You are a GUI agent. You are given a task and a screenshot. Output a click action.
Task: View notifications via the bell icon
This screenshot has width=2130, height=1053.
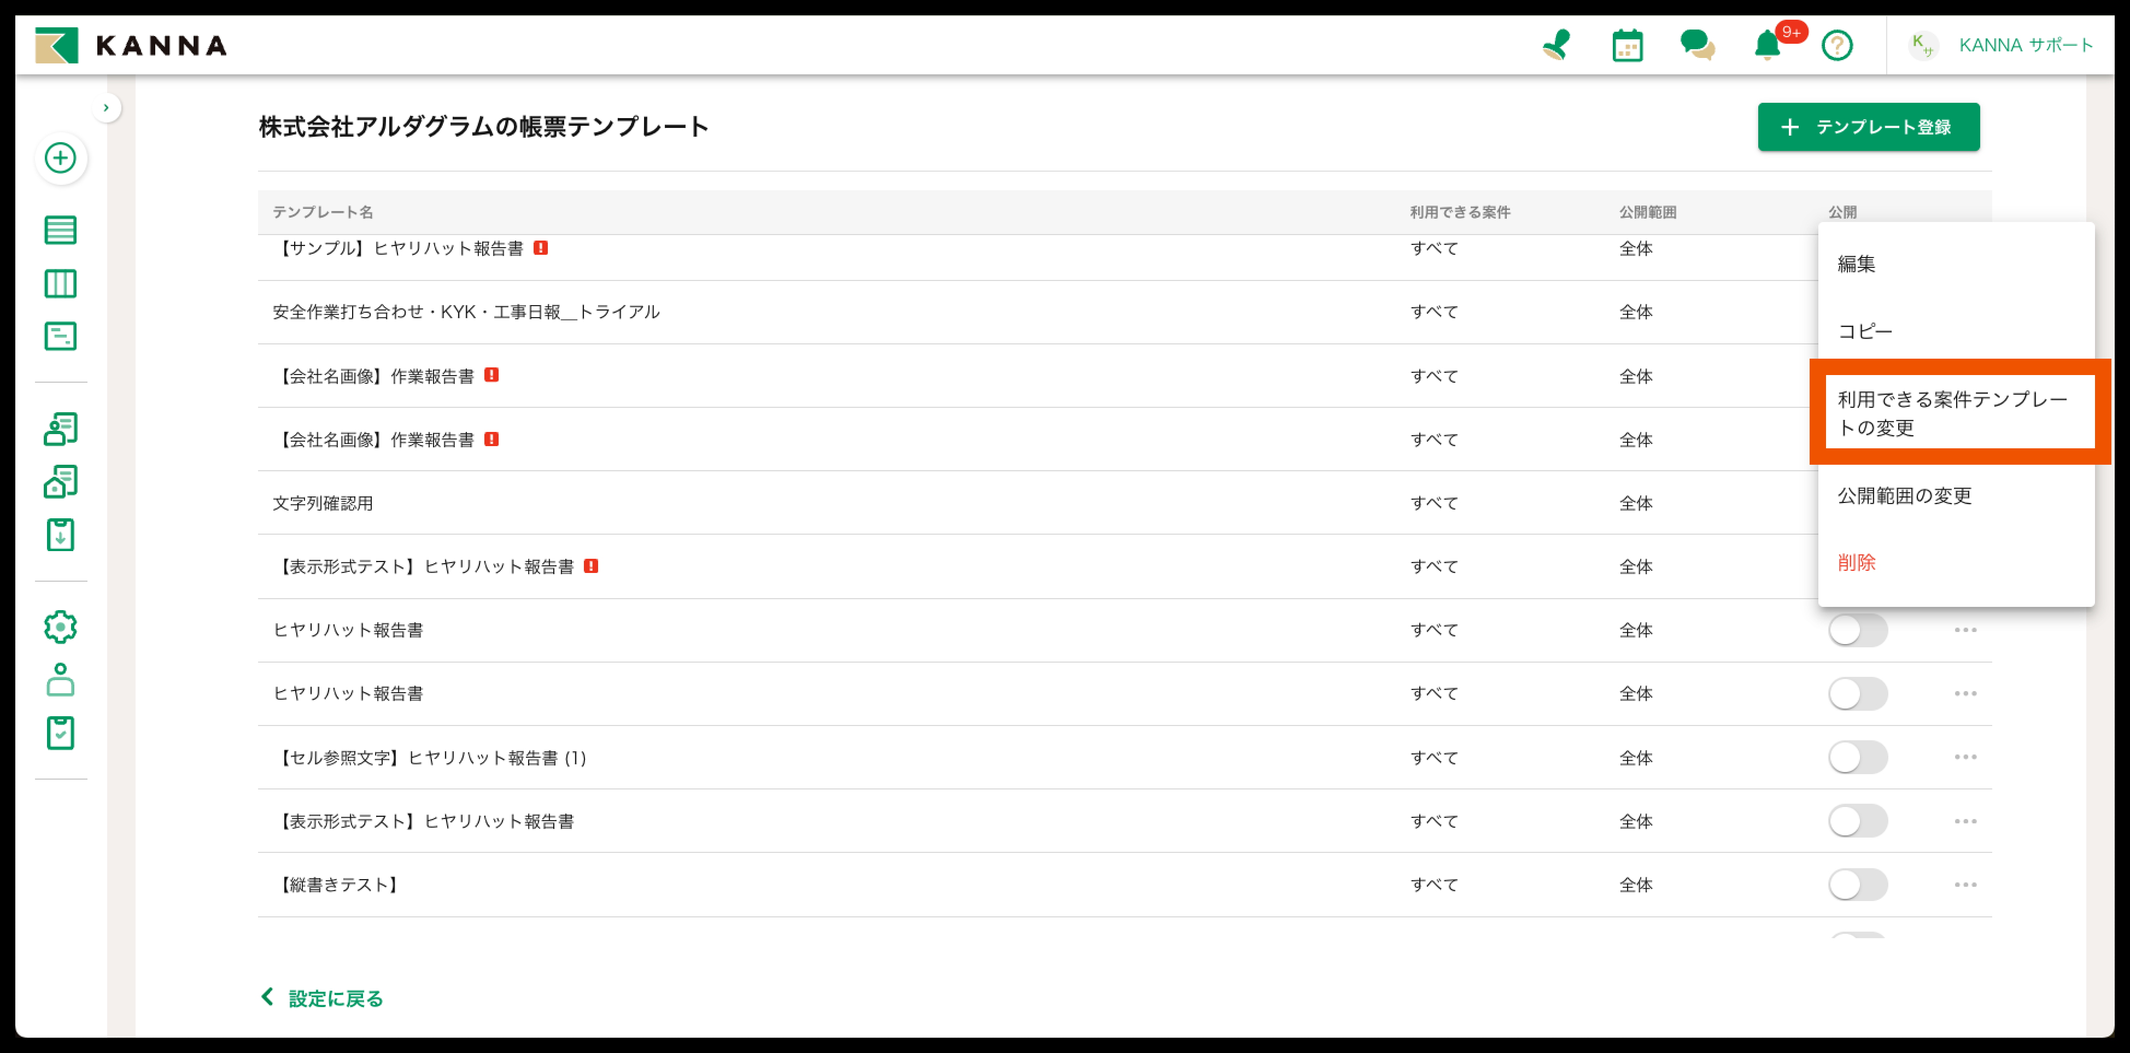point(1768,45)
